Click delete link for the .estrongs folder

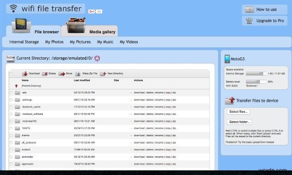(150, 100)
